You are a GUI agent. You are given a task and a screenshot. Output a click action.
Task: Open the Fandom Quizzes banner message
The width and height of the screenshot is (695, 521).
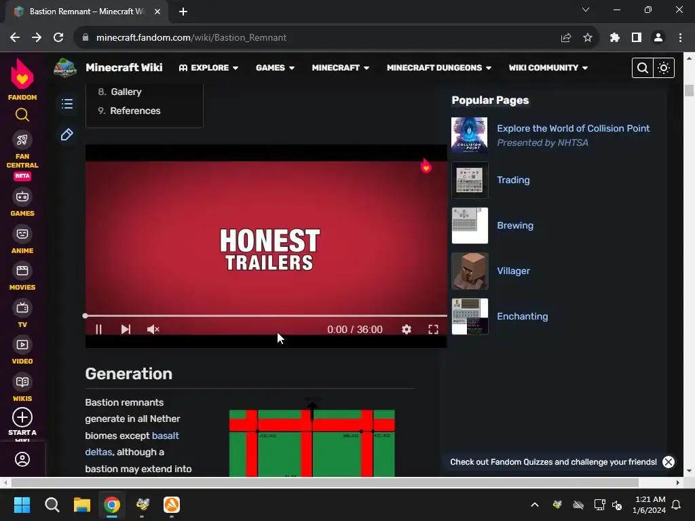coord(553,462)
